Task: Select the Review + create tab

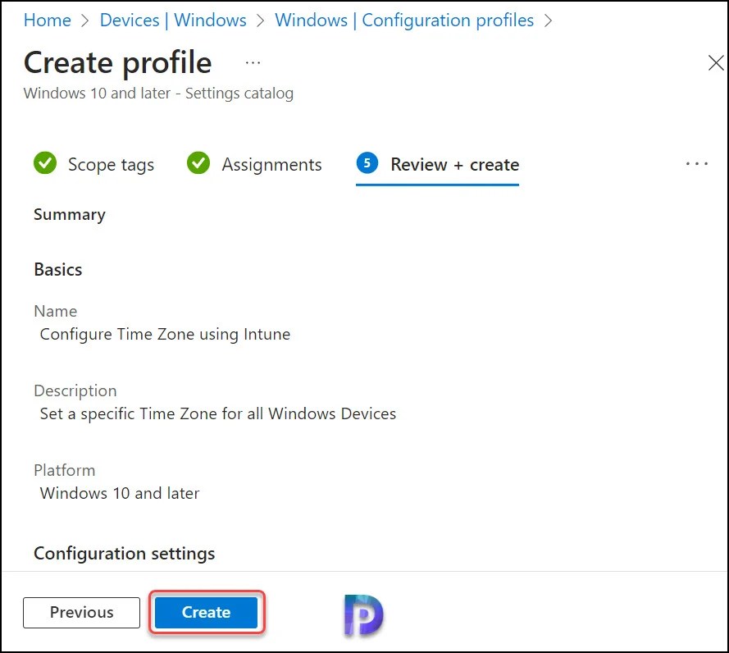Action: tap(453, 165)
